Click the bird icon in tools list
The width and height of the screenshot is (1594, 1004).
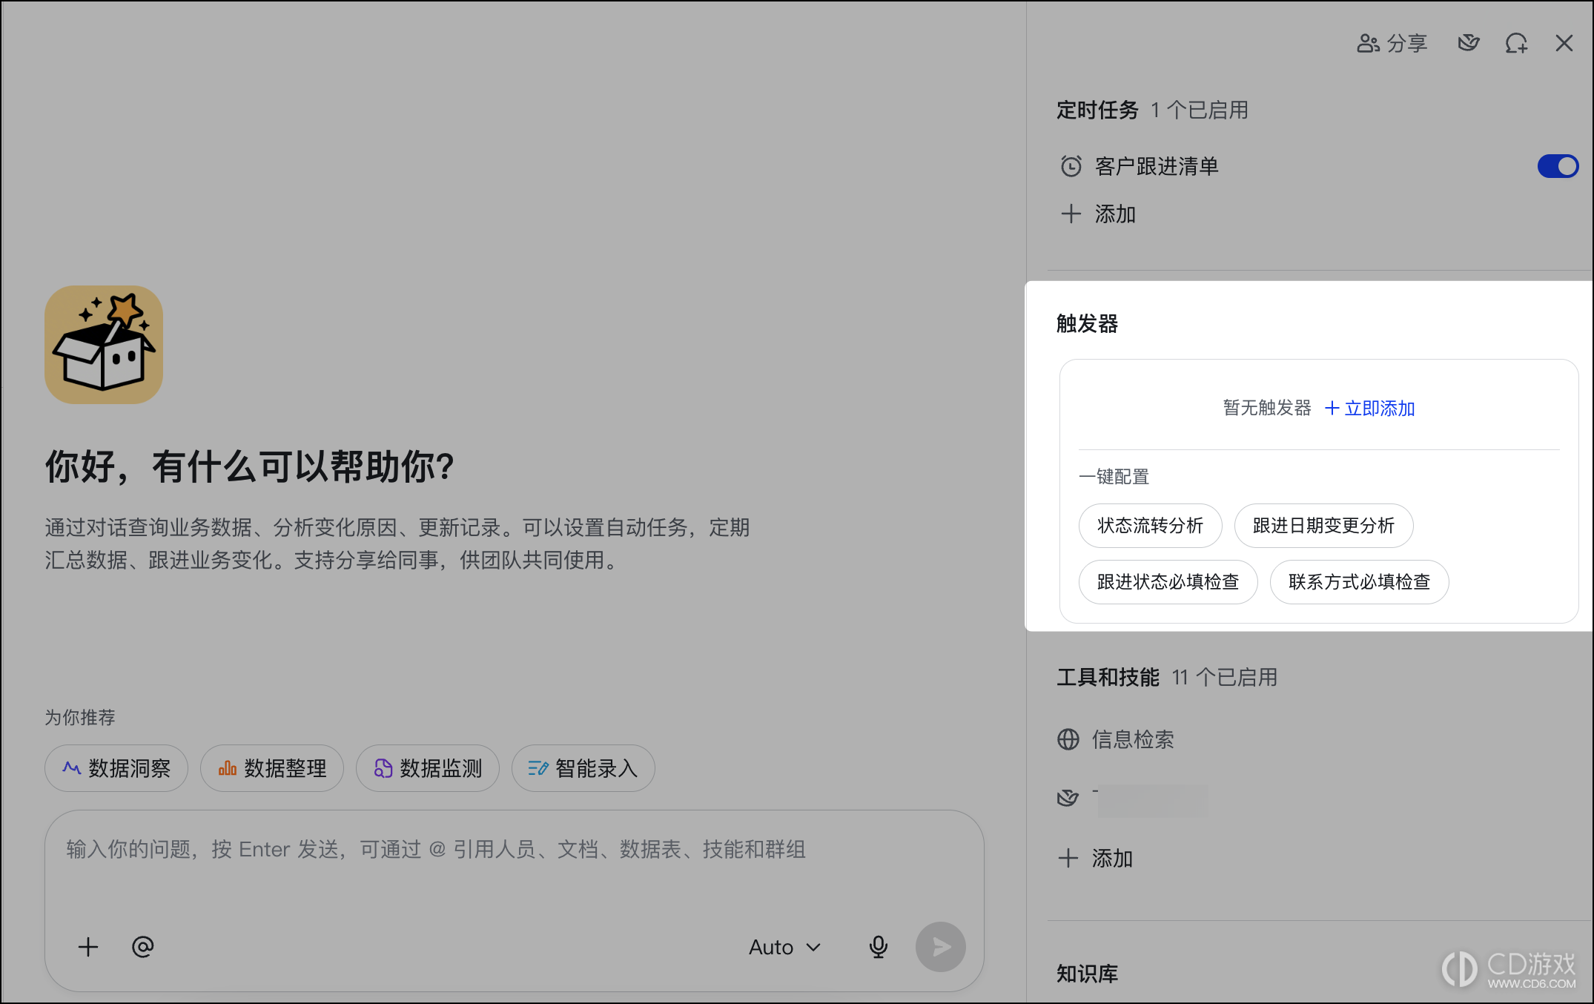tap(1068, 798)
